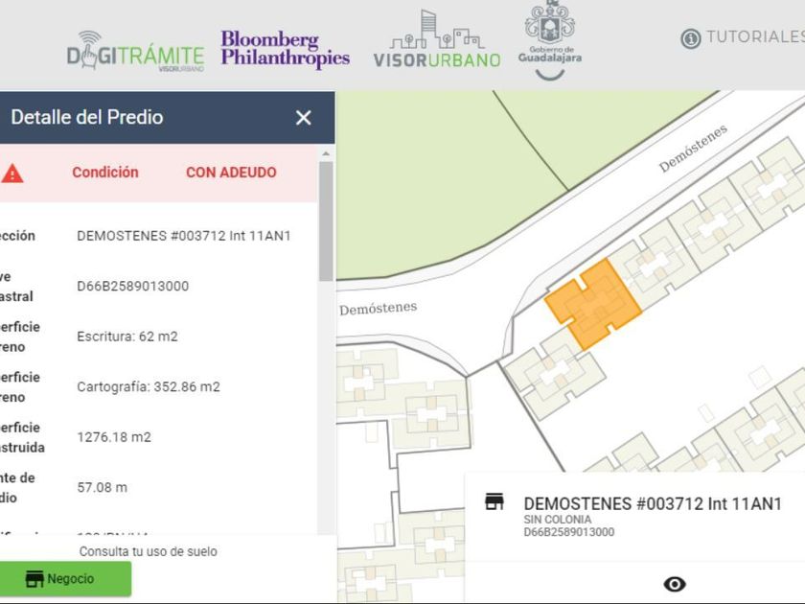Click the store icon on the property card
The height and width of the screenshot is (604, 805).
click(494, 502)
